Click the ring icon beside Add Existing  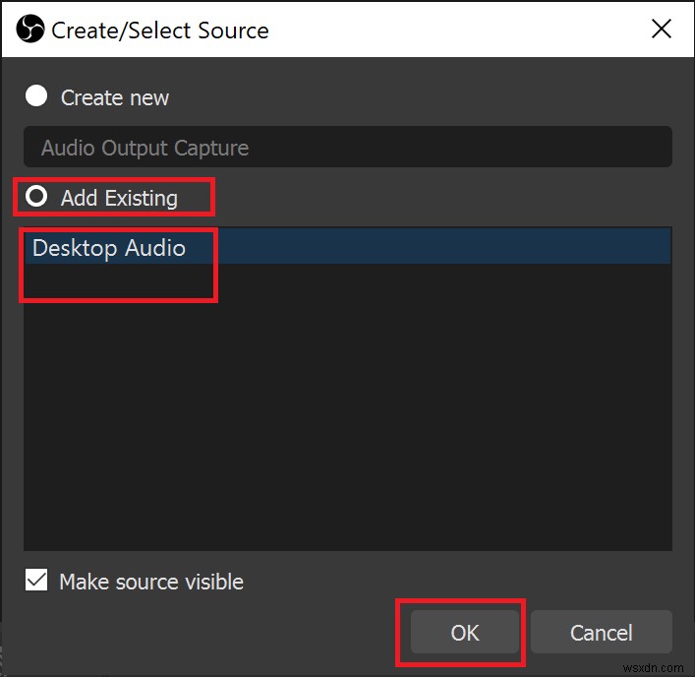pyautogui.click(x=36, y=197)
